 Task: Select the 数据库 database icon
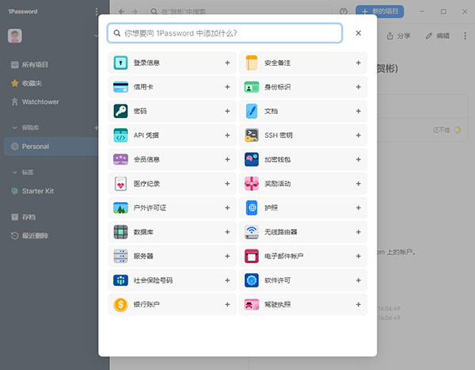point(120,232)
